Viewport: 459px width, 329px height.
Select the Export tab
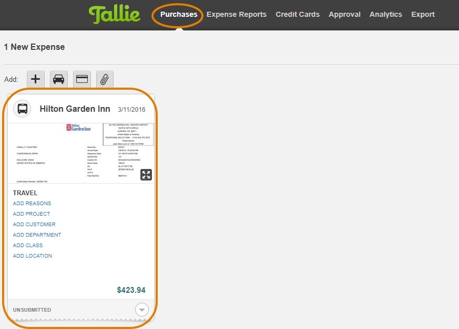pos(423,14)
